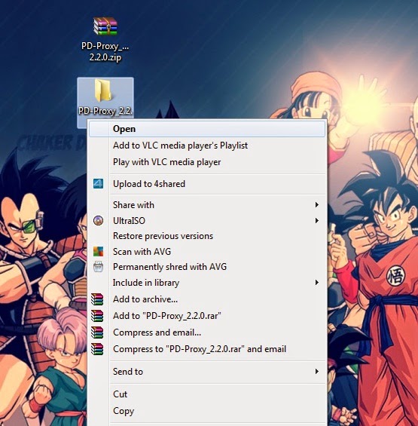Screen dimensions: 418x426
Task: Click the UltraISO disc icon
Action: [98, 220]
